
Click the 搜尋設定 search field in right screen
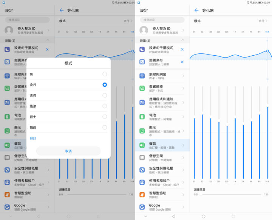pos(162,20)
